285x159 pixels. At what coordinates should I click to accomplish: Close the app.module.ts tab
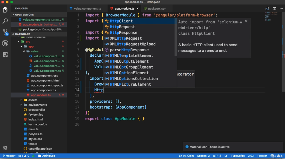(138, 9)
